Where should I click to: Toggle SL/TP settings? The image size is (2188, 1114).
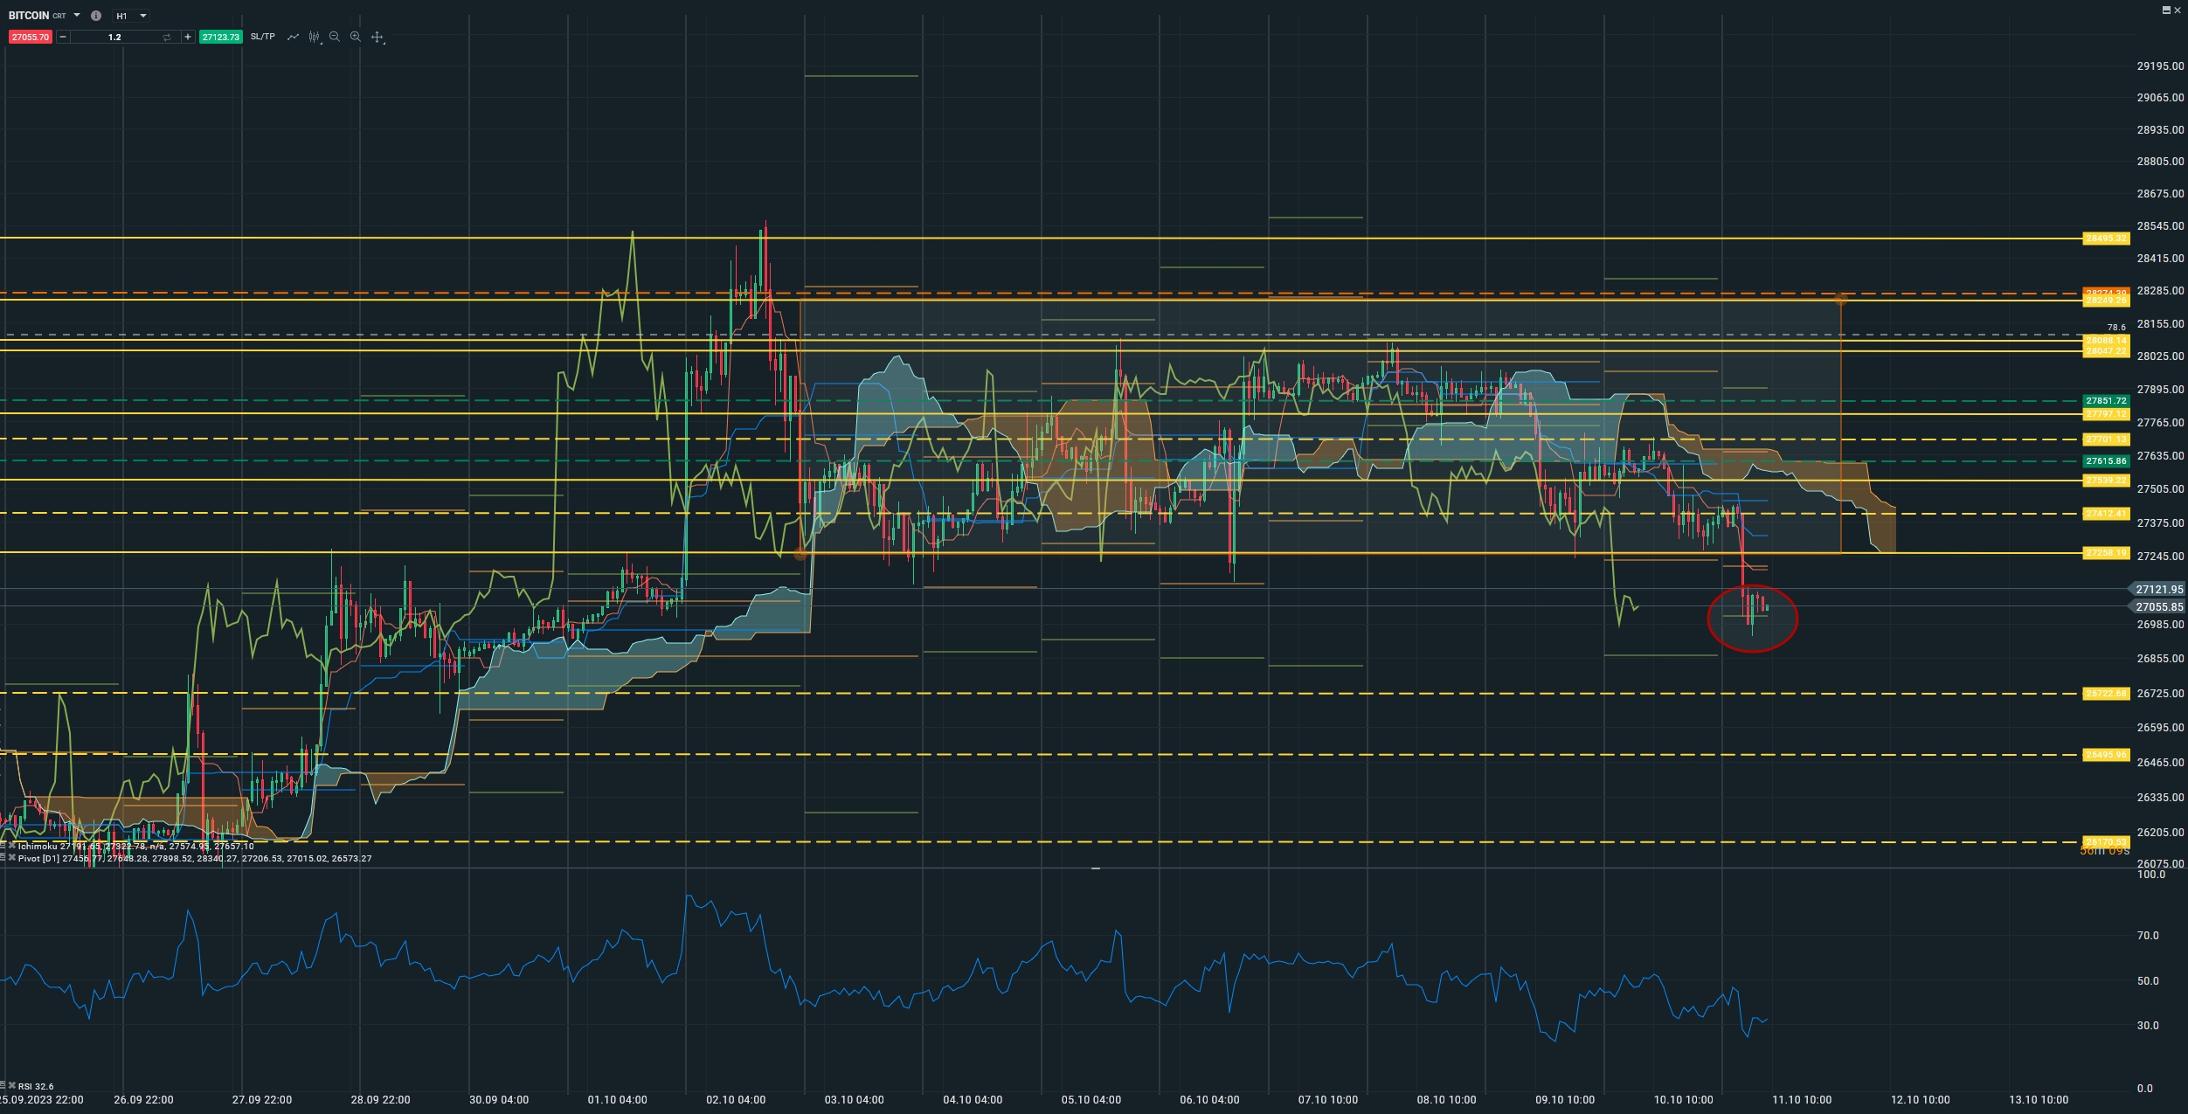click(262, 37)
